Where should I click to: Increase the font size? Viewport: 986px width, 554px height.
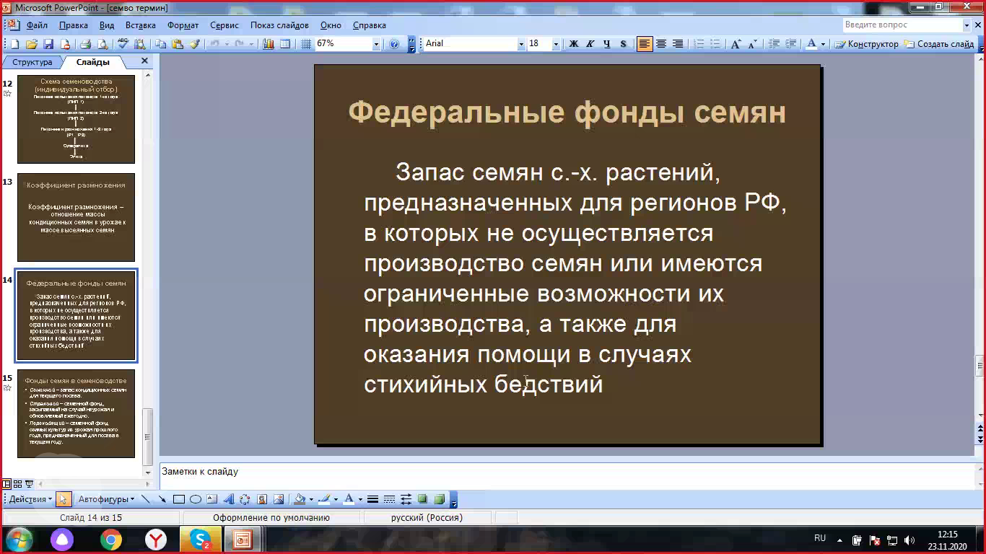(x=736, y=44)
